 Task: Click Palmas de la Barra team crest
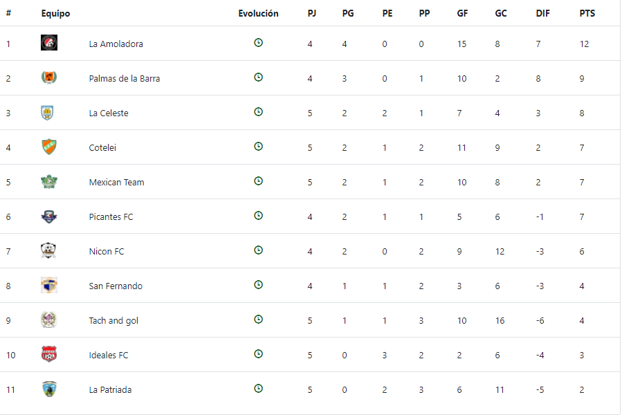pyautogui.click(x=49, y=78)
